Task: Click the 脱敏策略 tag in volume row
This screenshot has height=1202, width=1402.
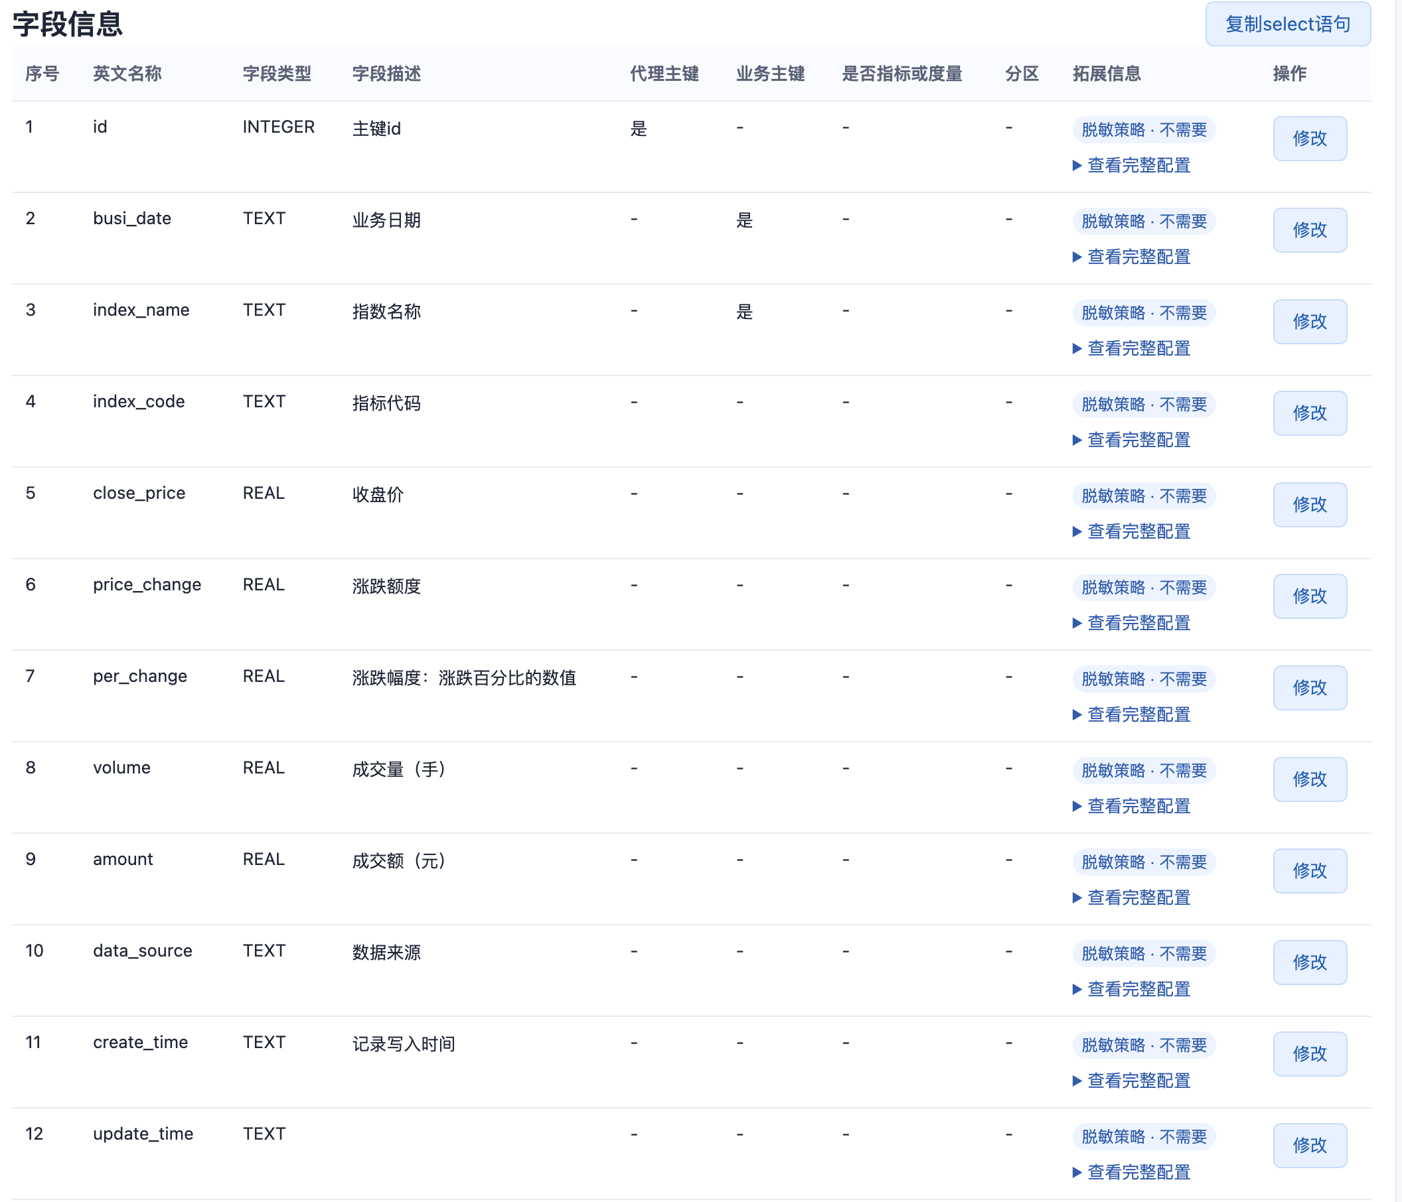Action: [1144, 771]
